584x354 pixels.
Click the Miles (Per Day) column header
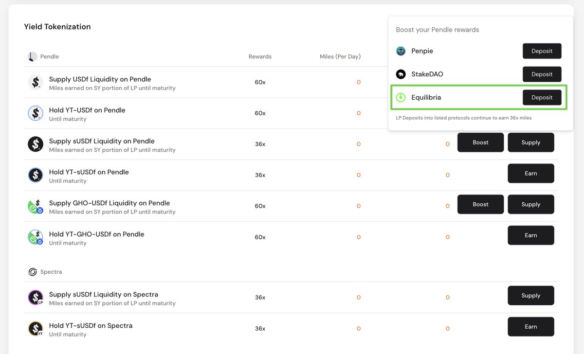click(x=340, y=56)
